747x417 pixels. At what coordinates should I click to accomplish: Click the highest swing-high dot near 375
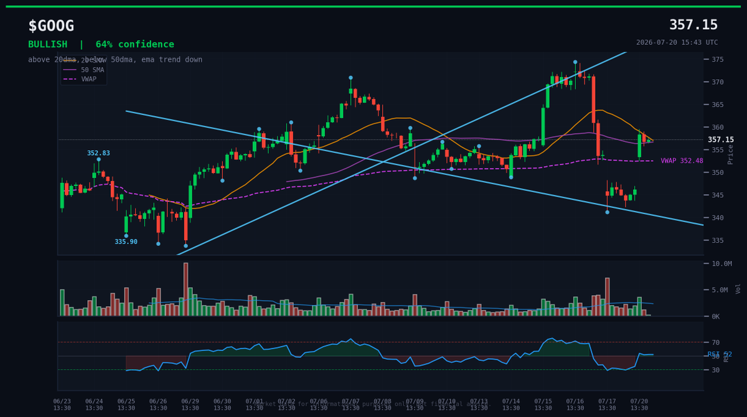575,62
